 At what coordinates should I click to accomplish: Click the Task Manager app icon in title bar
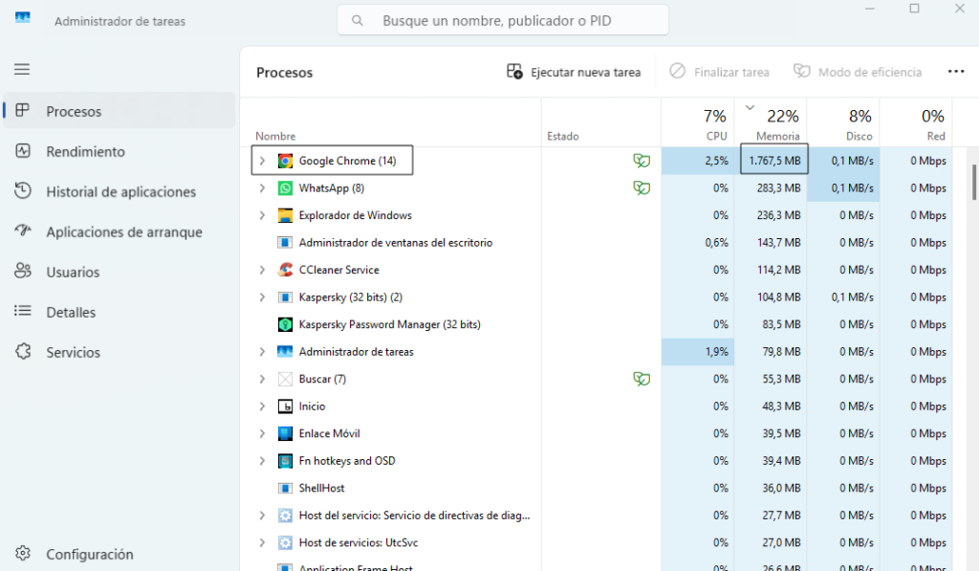coord(23,17)
